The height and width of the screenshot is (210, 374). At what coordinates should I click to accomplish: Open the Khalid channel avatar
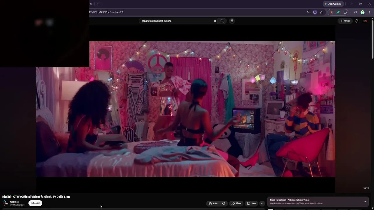coord(5,203)
